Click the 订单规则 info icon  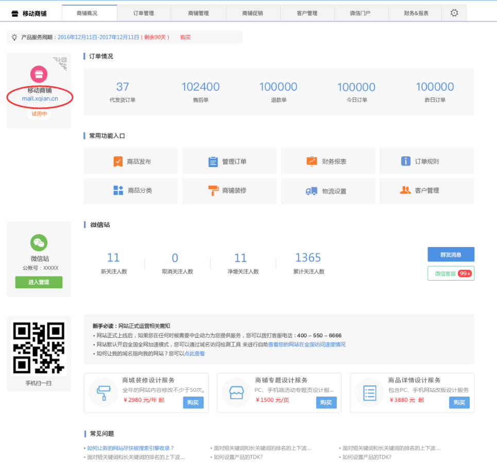click(406, 161)
